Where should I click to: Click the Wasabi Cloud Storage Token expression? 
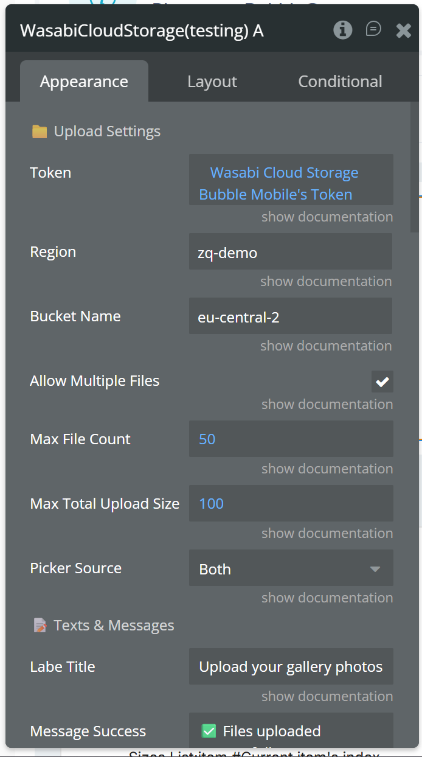(x=284, y=183)
